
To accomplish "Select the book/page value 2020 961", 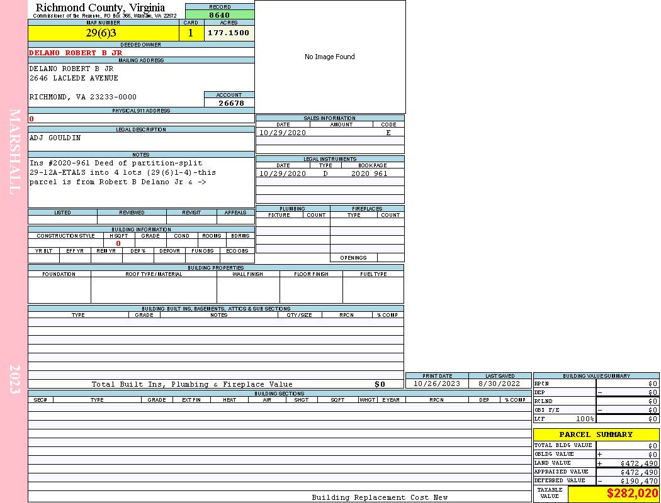I will pos(370,174).
